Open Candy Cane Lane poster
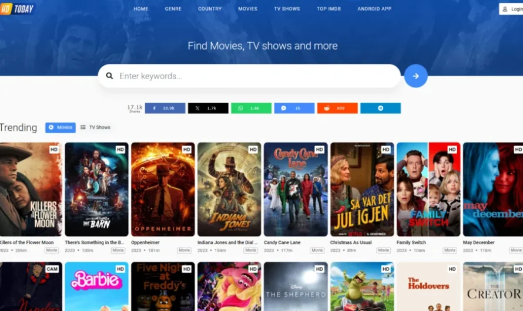The width and height of the screenshot is (523, 311). point(296,190)
